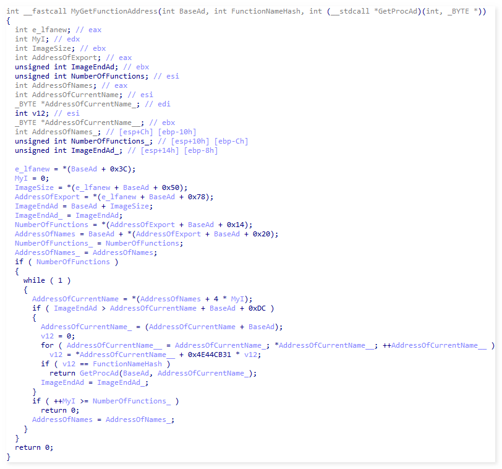Click the for keyword of the hash loop

(x=48, y=345)
